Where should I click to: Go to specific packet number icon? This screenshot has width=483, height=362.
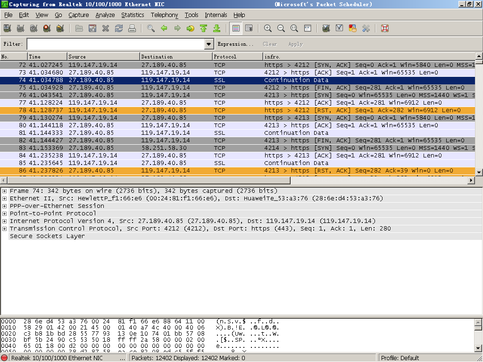coord(191,28)
